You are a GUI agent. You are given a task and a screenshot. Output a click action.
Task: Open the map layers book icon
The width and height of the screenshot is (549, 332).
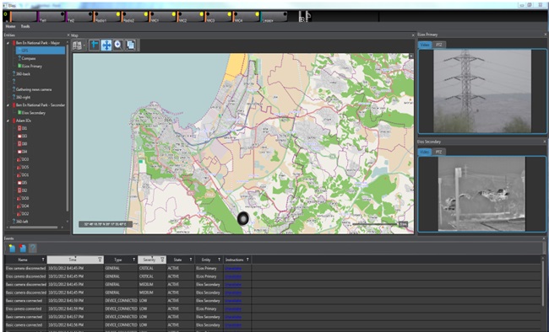tap(77, 46)
